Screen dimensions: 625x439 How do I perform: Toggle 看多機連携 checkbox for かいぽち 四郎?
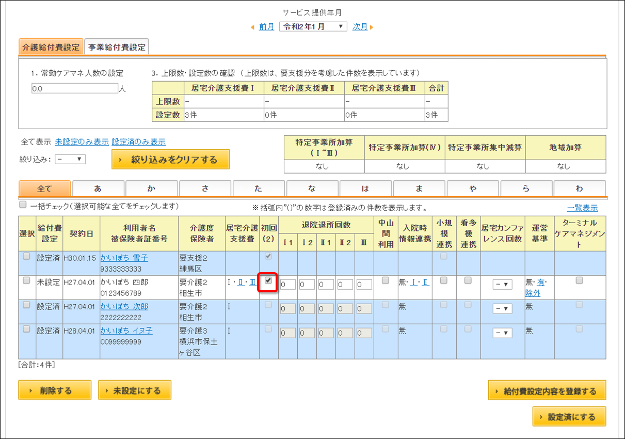click(x=468, y=280)
